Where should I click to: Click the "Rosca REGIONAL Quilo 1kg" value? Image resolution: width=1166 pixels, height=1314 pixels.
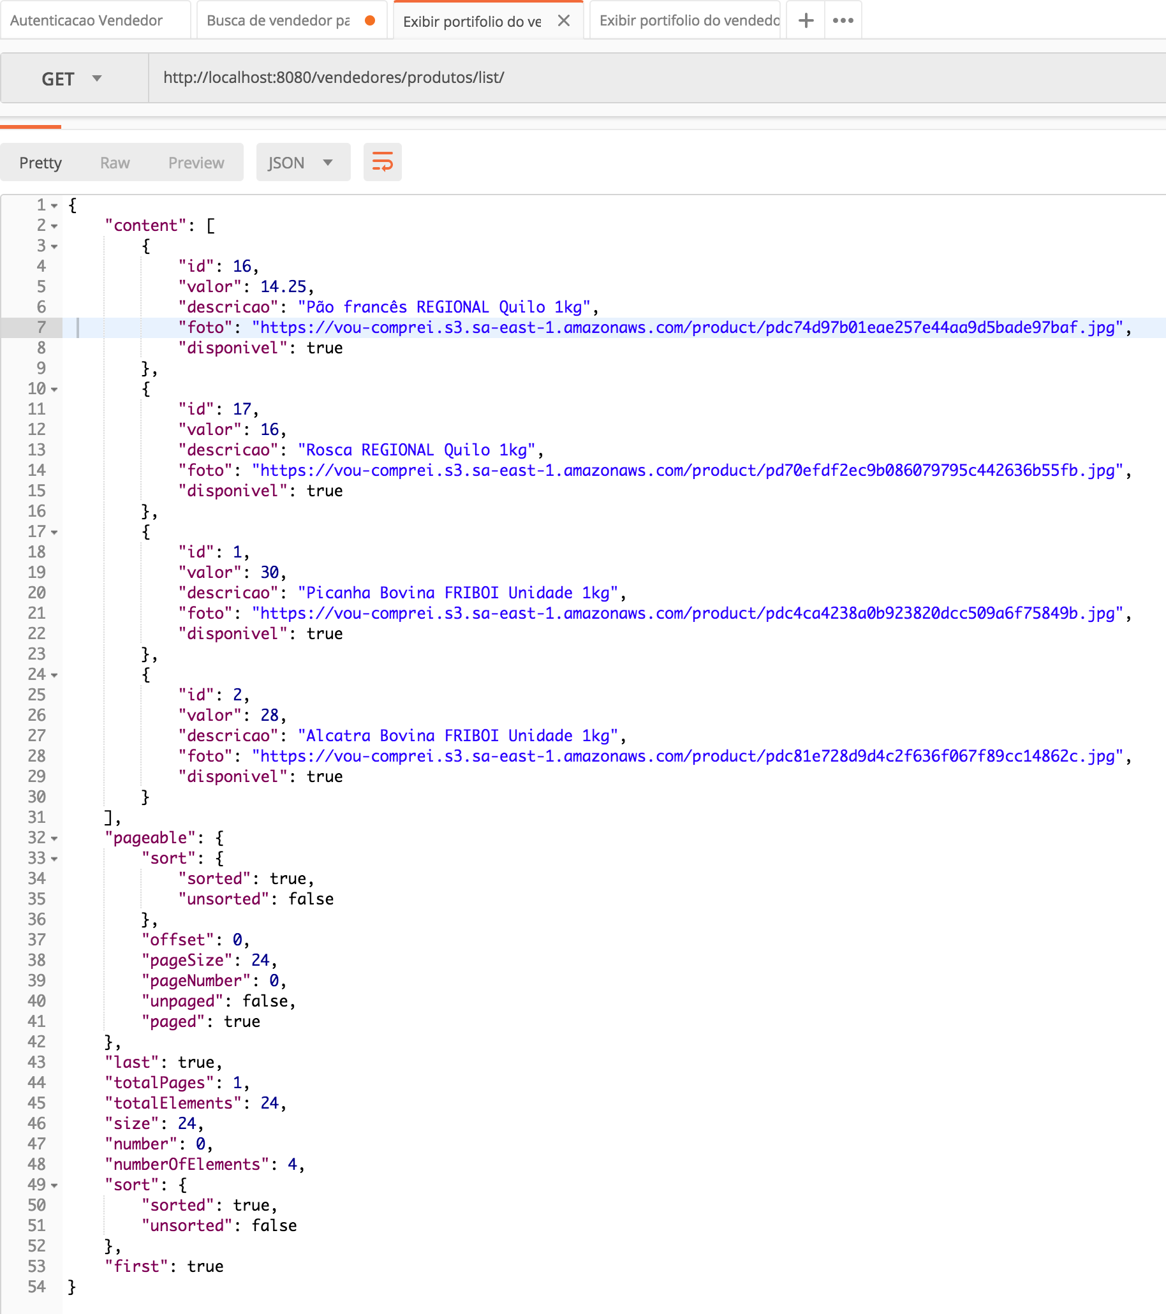[417, 449]
